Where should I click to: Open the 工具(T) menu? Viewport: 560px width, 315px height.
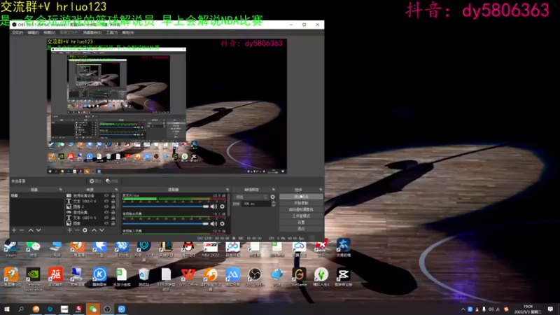pos(112,32)
